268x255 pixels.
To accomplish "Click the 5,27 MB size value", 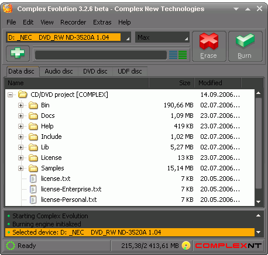I will click(182, 147).
